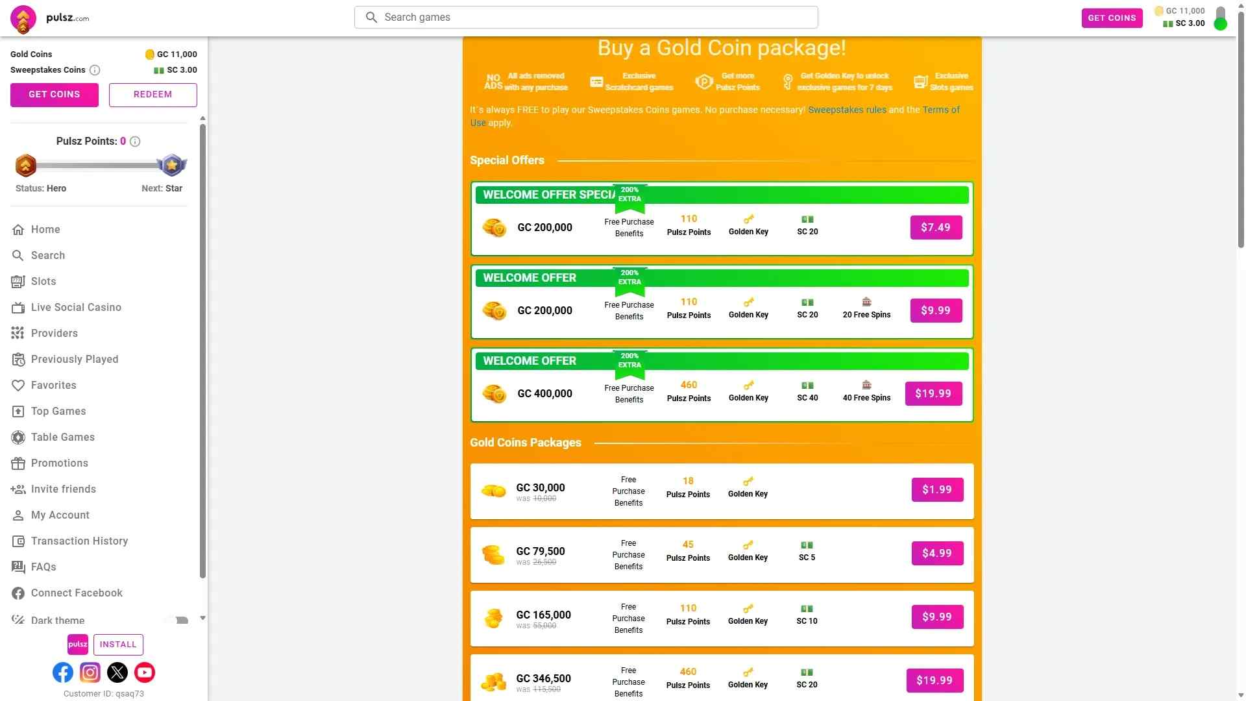Image resolution: width=1246 pixels, height=701 pixels.
Task: Buy GC 400,000 Welcome Offer for $19.99
Action: point(933,394)
